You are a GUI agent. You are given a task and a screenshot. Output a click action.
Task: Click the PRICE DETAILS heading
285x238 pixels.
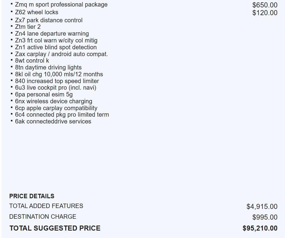click(32, 196)
